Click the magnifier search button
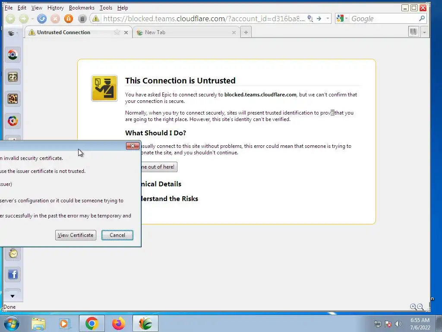442x332 pixels. (x=422, y=19)
